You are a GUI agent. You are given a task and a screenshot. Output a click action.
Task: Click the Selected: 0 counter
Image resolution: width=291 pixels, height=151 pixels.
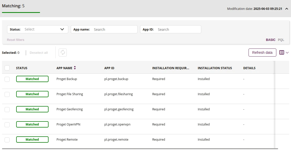click(11, 53)
